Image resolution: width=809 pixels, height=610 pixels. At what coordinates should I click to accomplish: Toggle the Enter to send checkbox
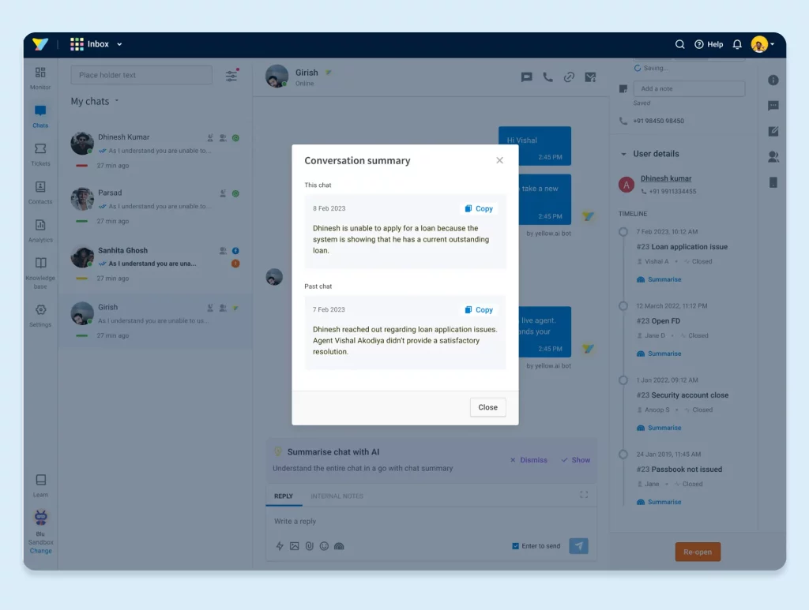515,546
